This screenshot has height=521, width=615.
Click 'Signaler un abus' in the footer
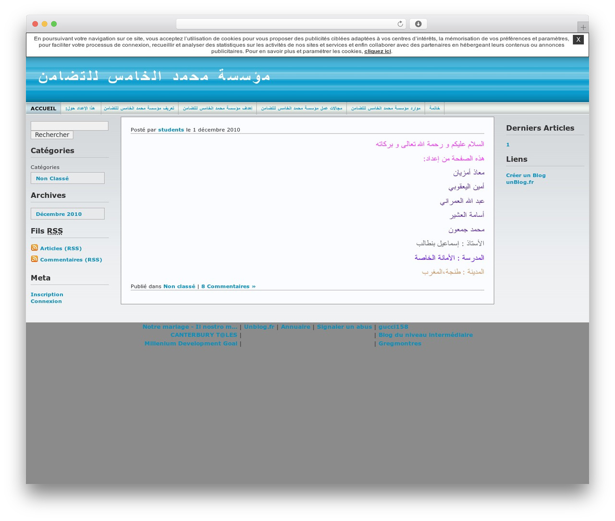pos(344,327)
